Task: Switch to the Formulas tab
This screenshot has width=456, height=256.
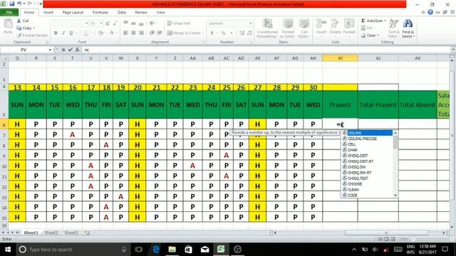Action: point(100,13)
